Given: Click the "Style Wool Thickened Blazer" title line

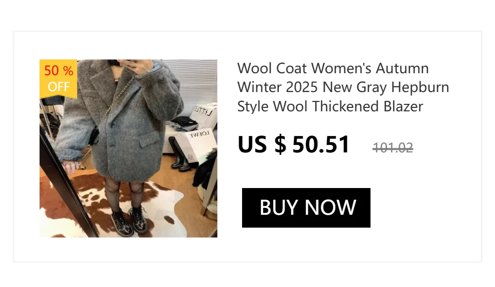Looking at the screenshot, I should 330,106.
